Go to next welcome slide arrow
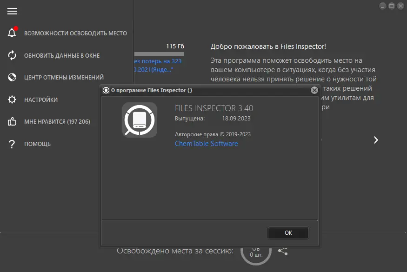This screenshot has width=407, height=272. tap(376, 140)
